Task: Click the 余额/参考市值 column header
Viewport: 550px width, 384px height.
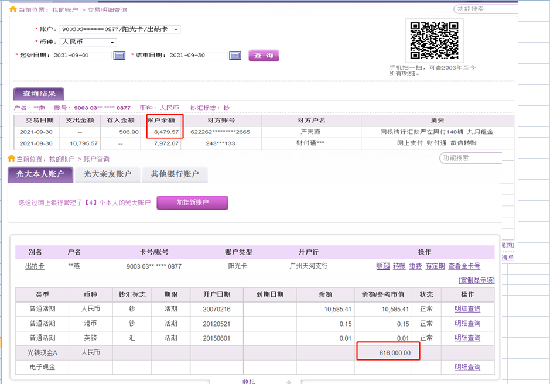Action: [x=383, y=294]
